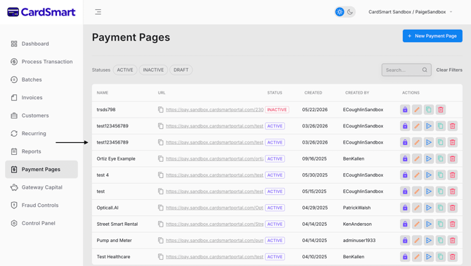Filter by INACTIVE status chip

click(153, 70)
